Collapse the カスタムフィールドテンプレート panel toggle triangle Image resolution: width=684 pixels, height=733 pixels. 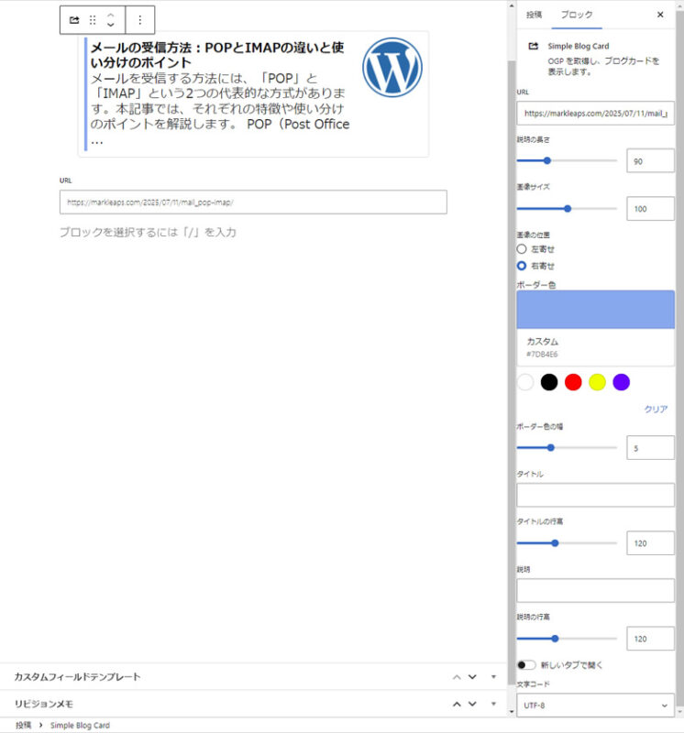(493, 677)
